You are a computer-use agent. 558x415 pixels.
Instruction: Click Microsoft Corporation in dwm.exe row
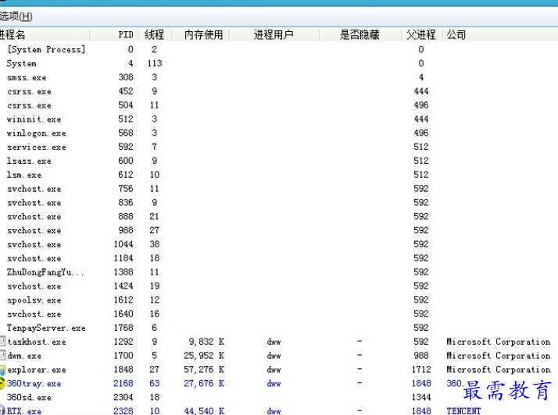pos(499,355)
